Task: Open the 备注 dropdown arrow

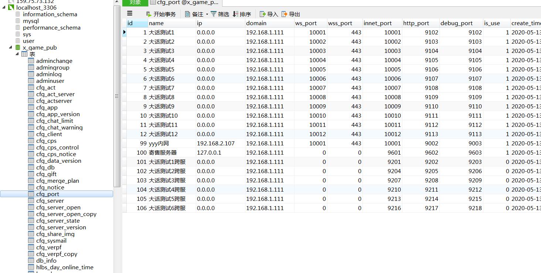Action: (x=207, y=14)
